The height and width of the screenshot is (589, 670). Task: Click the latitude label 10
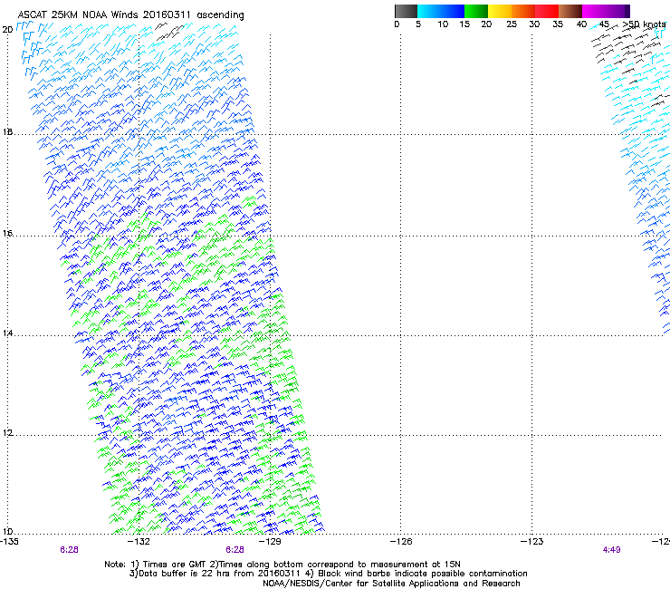[7, 532]
